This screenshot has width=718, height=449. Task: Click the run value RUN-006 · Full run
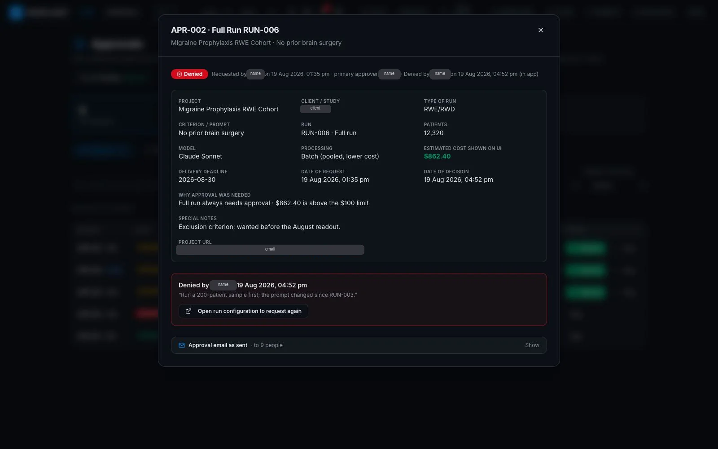click(x=328, y=133)
